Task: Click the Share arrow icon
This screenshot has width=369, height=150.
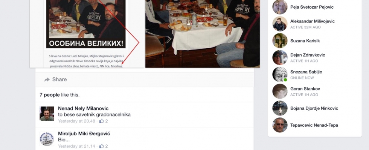Action: pyautogui.click(x=47, y=79)
